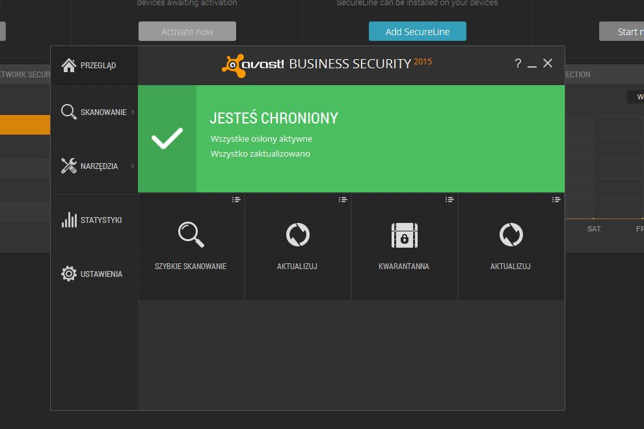Click Activate now in background window
The image size is (644, 429).
click(187, 31)
